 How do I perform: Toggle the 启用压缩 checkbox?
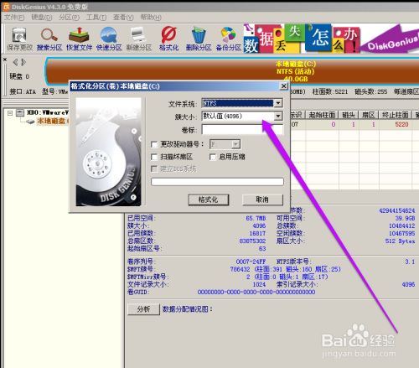213,157
